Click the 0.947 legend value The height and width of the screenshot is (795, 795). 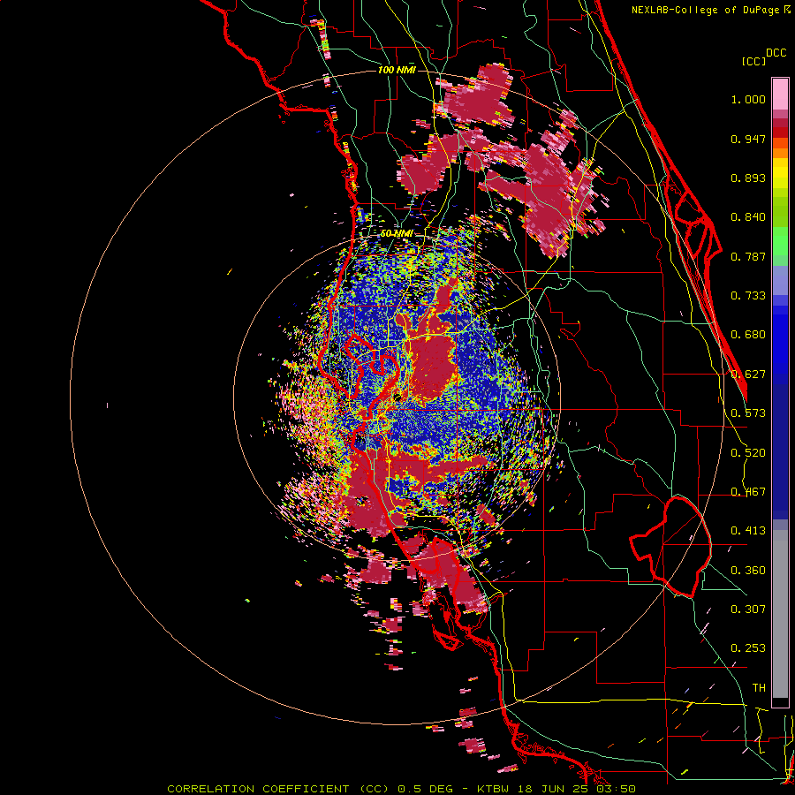pyautogui.click(x=748, y=139)
